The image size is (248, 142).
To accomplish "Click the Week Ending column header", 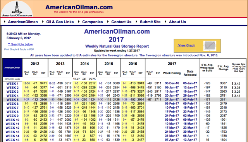I will coord(172,73).
